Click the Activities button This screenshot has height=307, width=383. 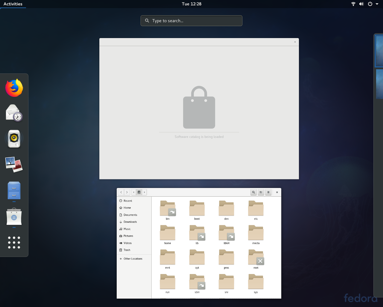pos(13,4)
